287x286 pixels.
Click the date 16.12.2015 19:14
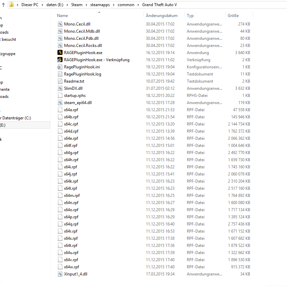tap(160, 53)
